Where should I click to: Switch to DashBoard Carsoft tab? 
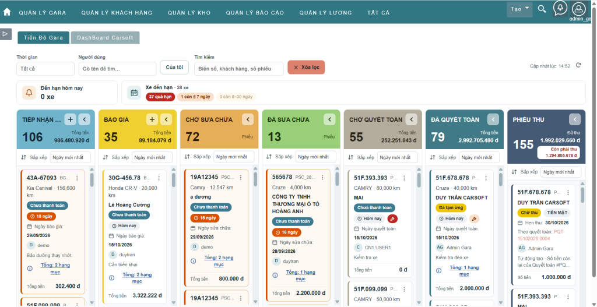point(105,38)
